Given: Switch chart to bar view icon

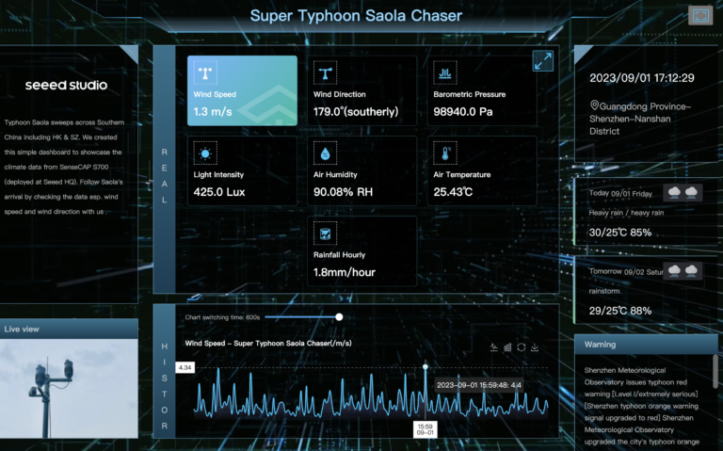Looking at the screenshot, I should 507,346.
